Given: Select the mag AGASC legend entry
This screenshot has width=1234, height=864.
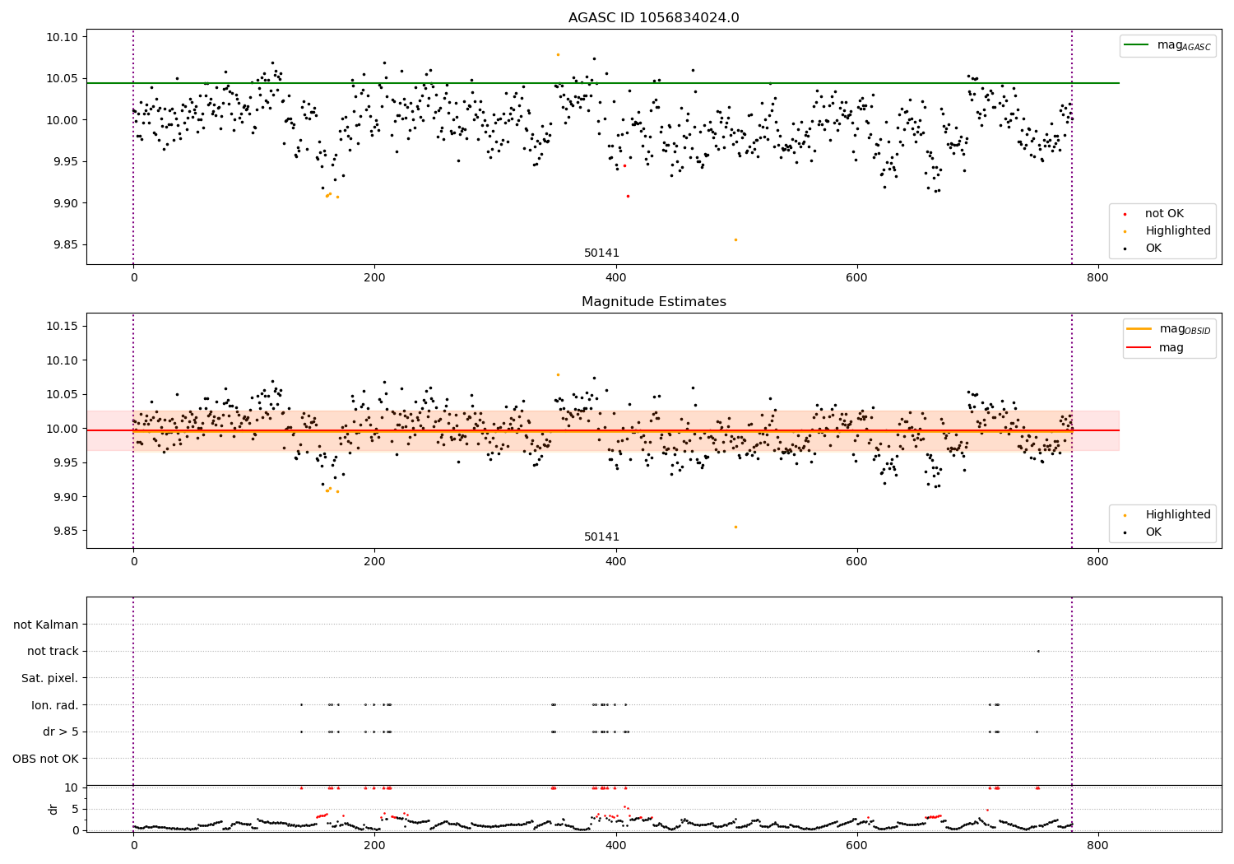Looking at the screenshot, I should tap(1167, 45).
